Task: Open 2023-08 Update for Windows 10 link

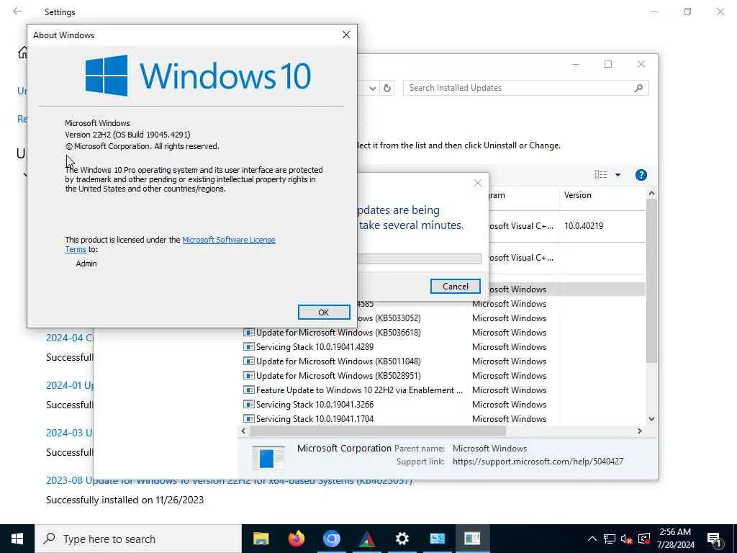Action: pyautogui.click(x=229, y=480)
